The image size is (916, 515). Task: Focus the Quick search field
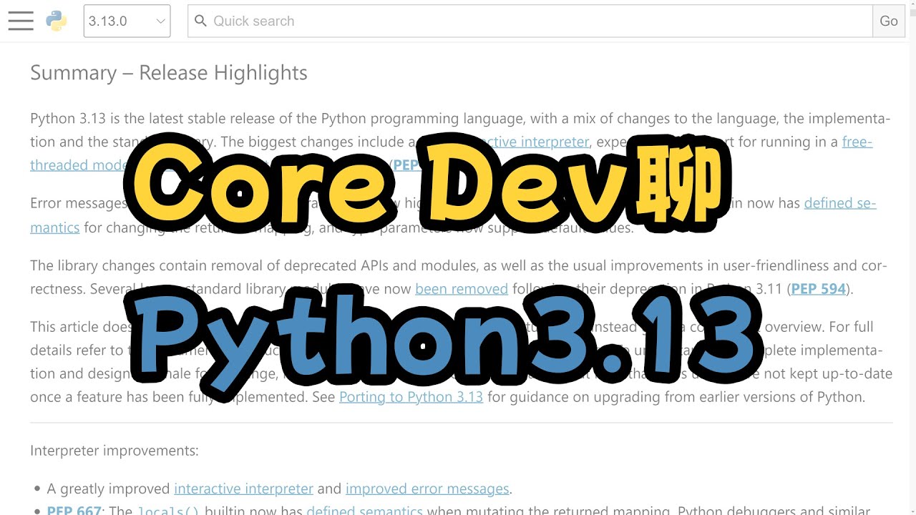(530, 21)
